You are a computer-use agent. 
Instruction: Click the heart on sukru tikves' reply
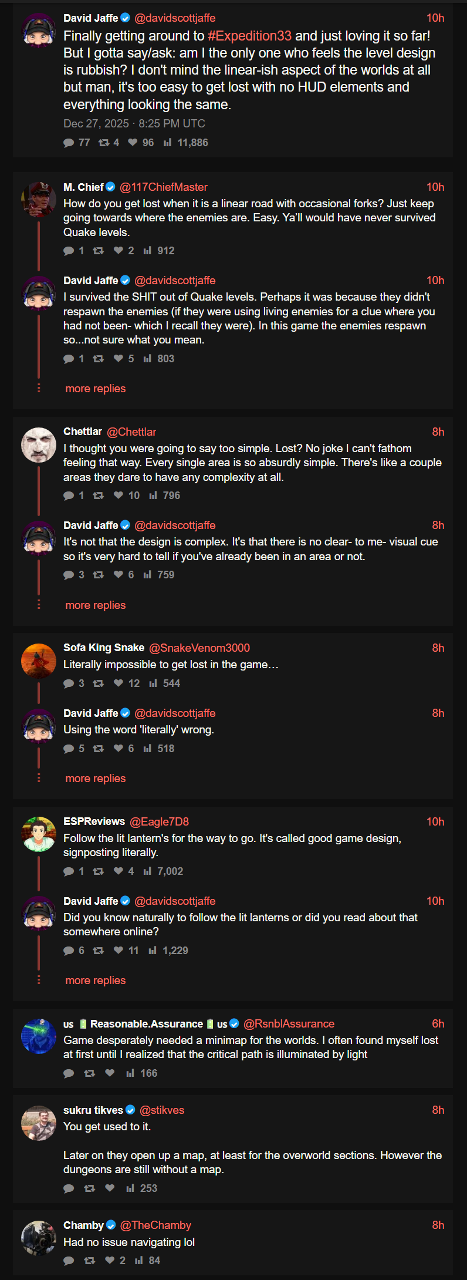click(110, 1188)
